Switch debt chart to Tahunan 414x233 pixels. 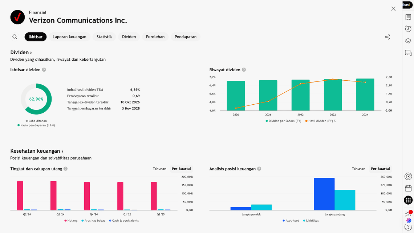click(159, 169)
